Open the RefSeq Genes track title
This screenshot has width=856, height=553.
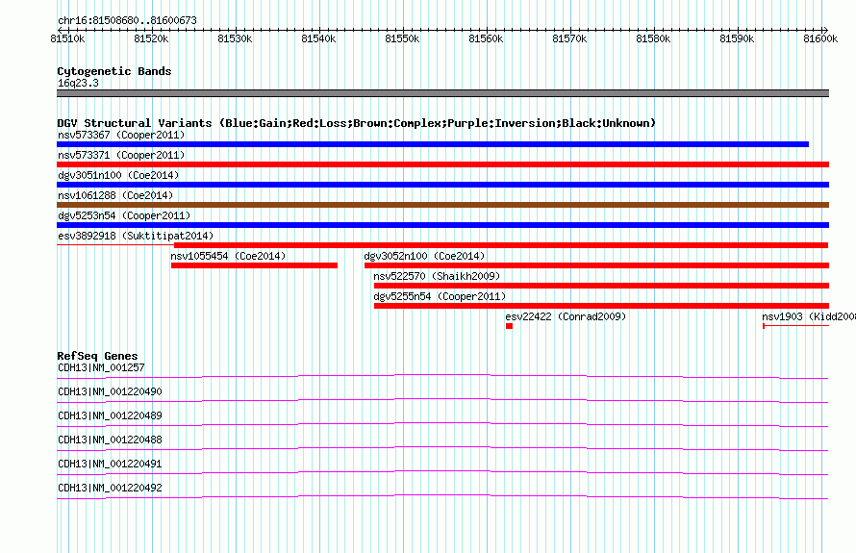point(97,356)
